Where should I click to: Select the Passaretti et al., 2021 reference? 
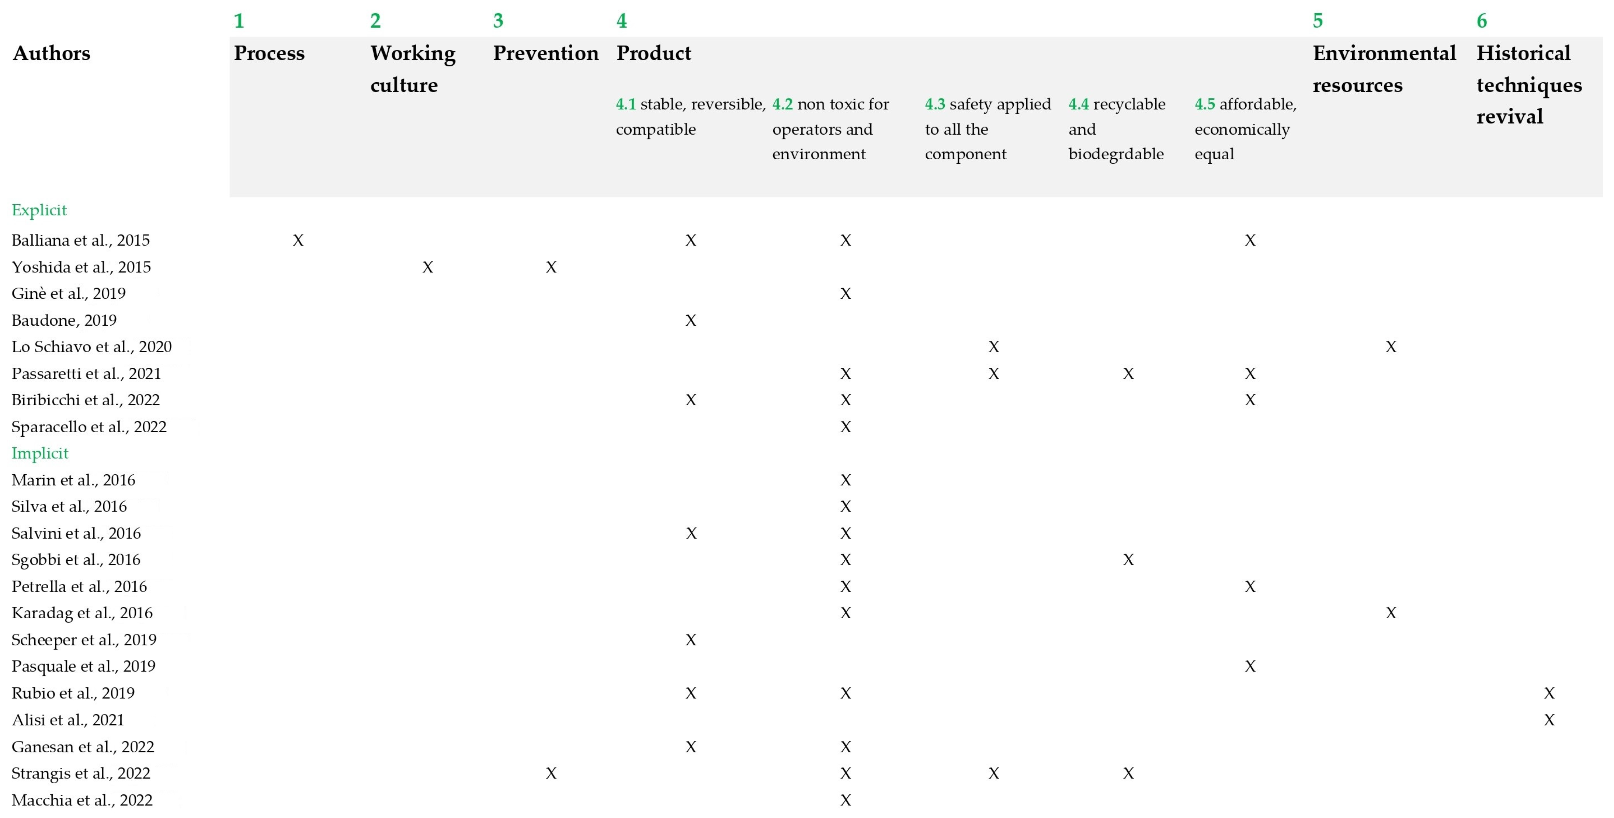(x=86, y=374)
